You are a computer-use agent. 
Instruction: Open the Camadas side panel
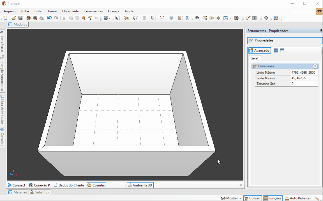click(x=3, y=137)
